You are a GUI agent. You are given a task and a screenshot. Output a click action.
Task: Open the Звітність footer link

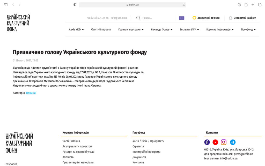68,157
